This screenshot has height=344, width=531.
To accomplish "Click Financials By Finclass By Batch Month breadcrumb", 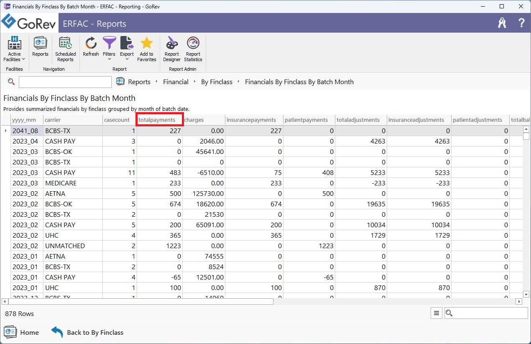I will [x=299, y=82].
